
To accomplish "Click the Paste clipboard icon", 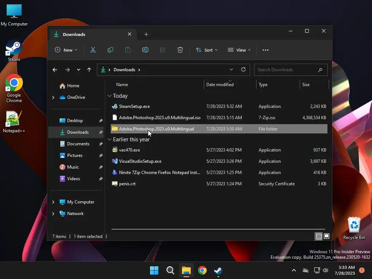I will pos(128,50).
